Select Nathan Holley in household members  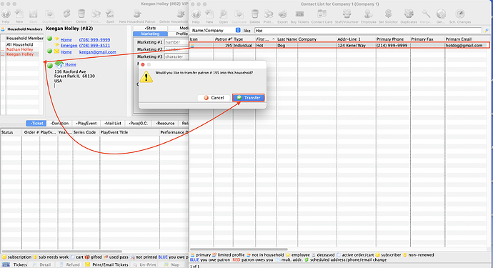pyautogui.click(x=20, y=49)
